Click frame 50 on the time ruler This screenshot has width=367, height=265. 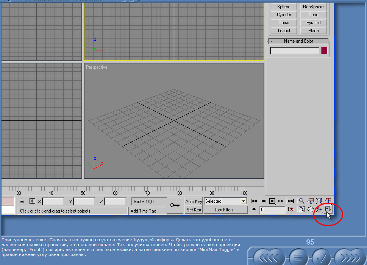pyautogui.click(x=83, y=193)
